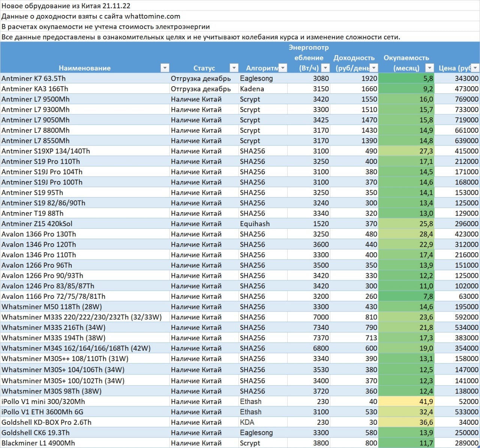This screenshot has width=480, height=448.
Task: Select cell 'Antminer K7 63.5Th'
Action: tap(85, 78)
